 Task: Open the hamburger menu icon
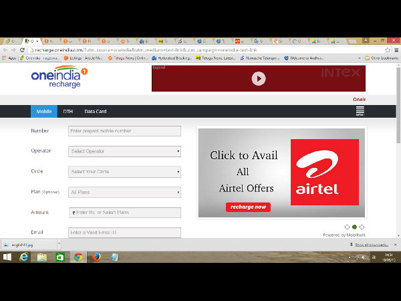pos(360,111)
